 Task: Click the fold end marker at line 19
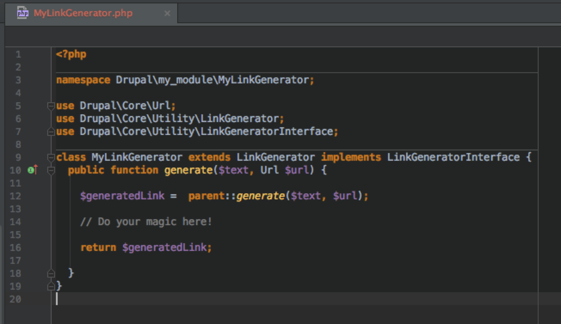coord(51,286)
